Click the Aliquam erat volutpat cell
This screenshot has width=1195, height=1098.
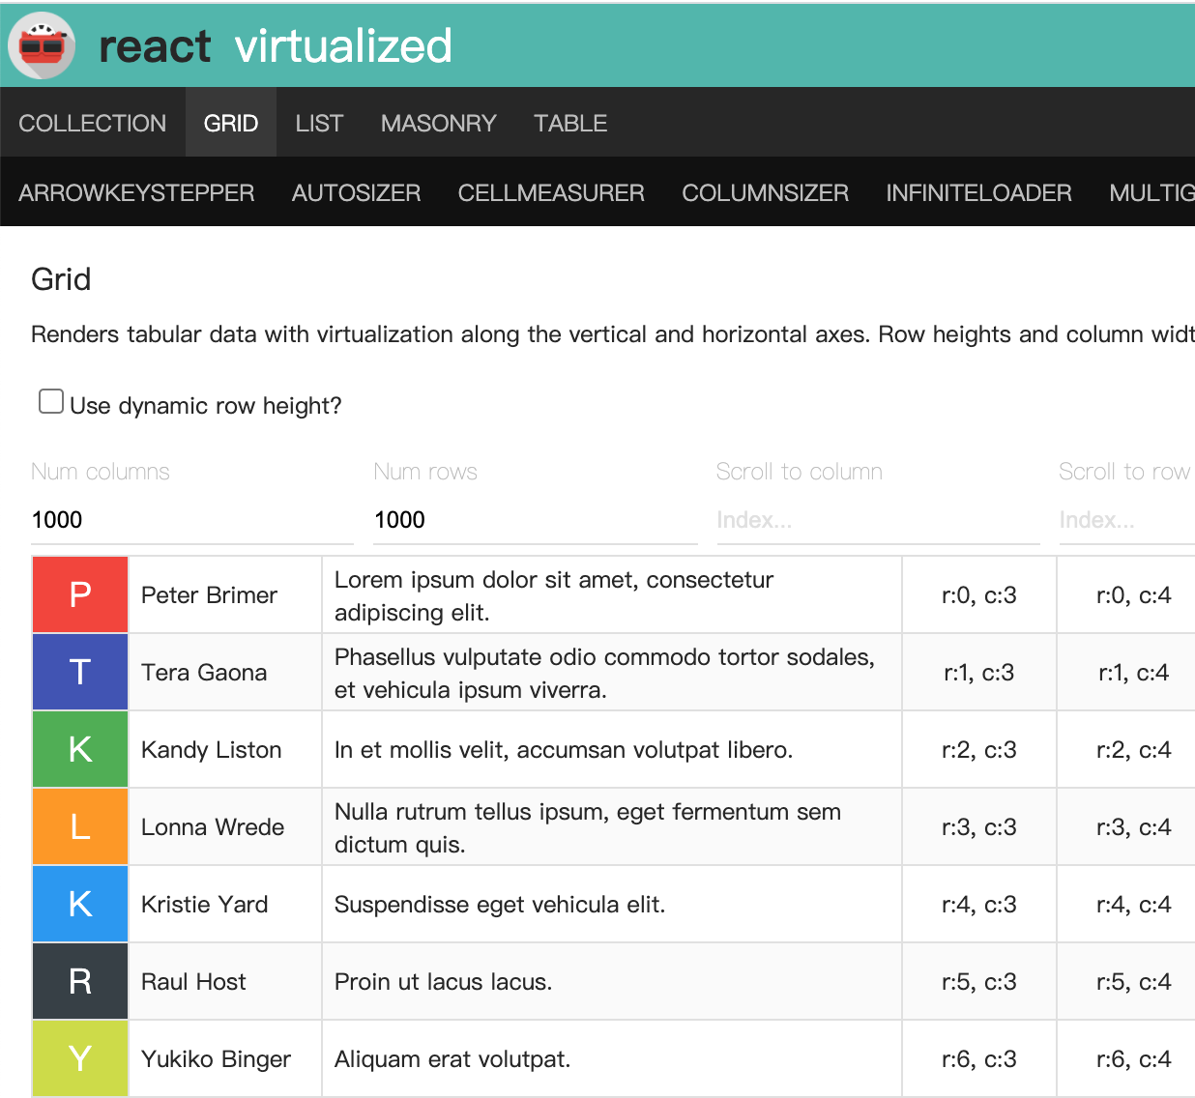[612, 1058]
